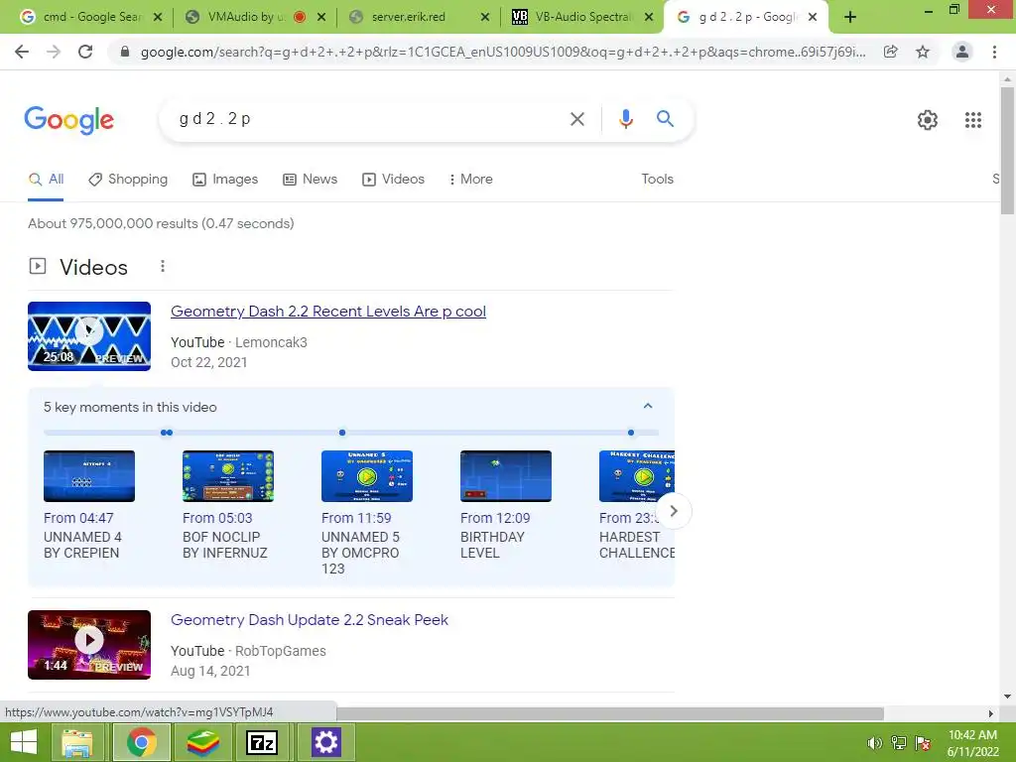This screenshot has height=762, width=1016.
Task: Play the 1:44 Sneak Peek thumbnail
Action: (89, 645)
